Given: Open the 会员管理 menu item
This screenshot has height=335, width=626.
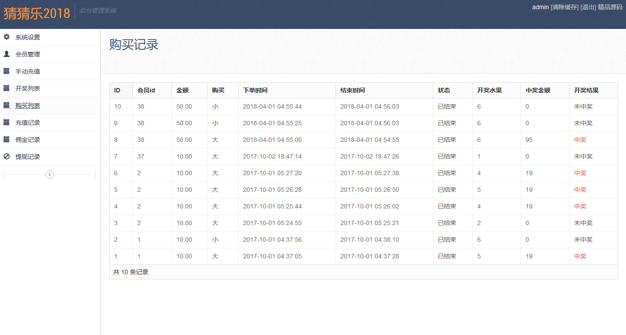Looking at the screenshot, I should (28, 55).
